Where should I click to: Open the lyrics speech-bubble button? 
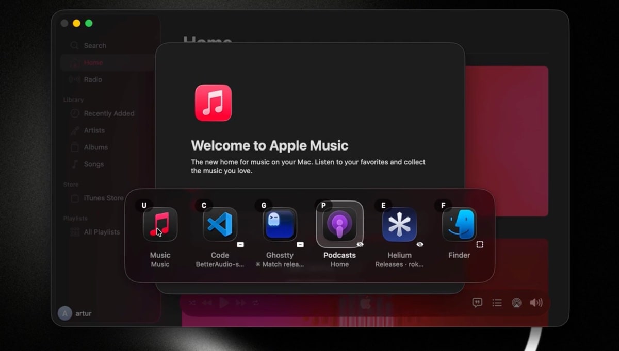[477, 303]
